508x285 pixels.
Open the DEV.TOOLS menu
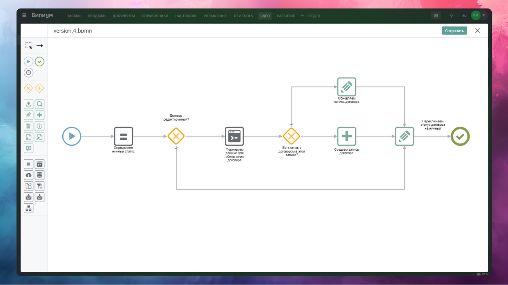coord(243,16)
